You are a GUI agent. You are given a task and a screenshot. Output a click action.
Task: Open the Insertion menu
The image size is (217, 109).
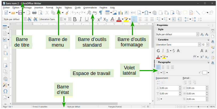[39, 8]
